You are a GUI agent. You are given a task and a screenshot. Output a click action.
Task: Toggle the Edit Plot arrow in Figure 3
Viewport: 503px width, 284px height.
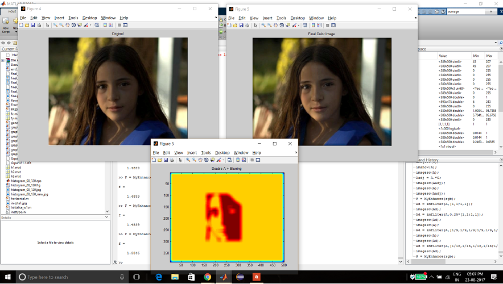click(x=180, y=160)
